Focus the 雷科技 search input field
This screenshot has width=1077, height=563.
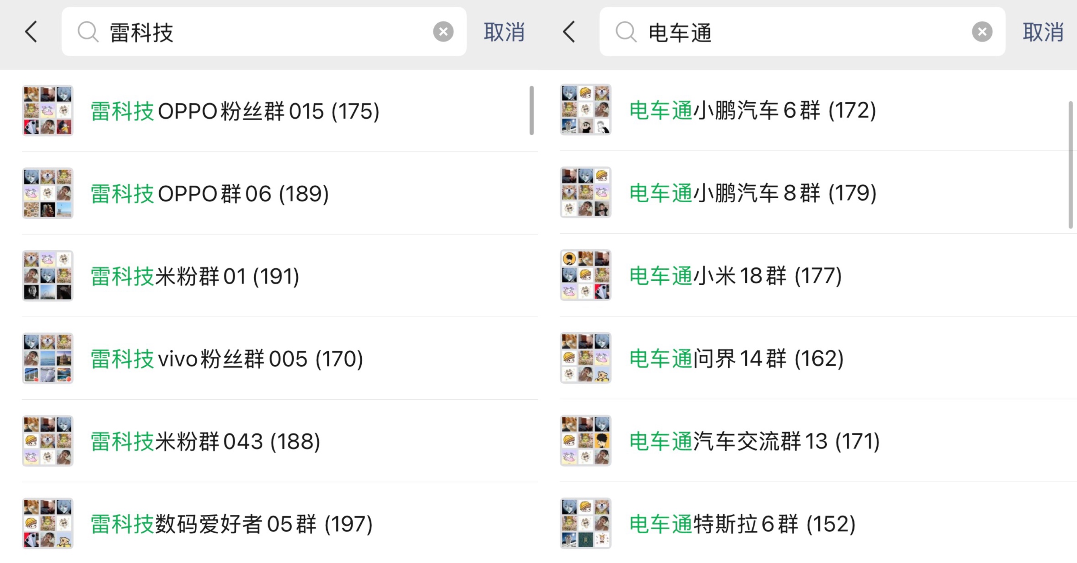(x=268, y=32)
